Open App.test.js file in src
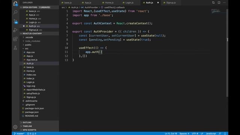The width and height of the screenshot is (240, 135). click(x=32, y=60)
